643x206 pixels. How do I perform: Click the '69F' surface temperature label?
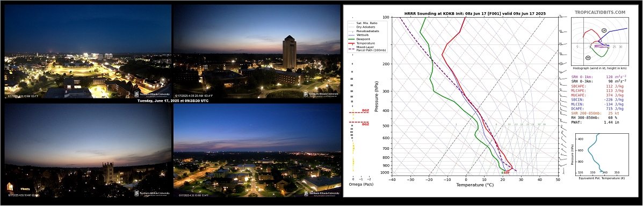[507, 172]
